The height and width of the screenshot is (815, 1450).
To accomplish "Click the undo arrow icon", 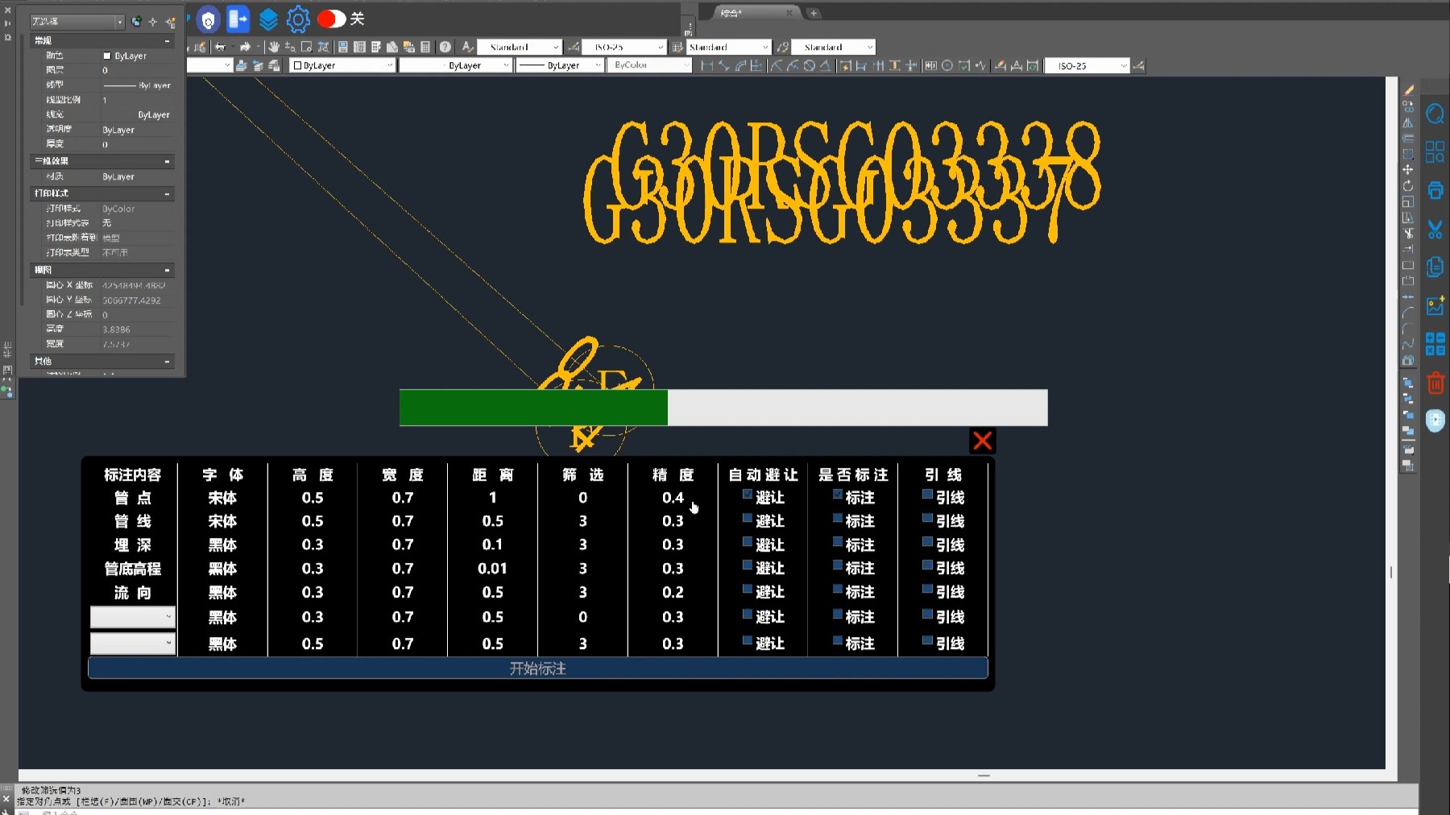I will tap(220, 47).
